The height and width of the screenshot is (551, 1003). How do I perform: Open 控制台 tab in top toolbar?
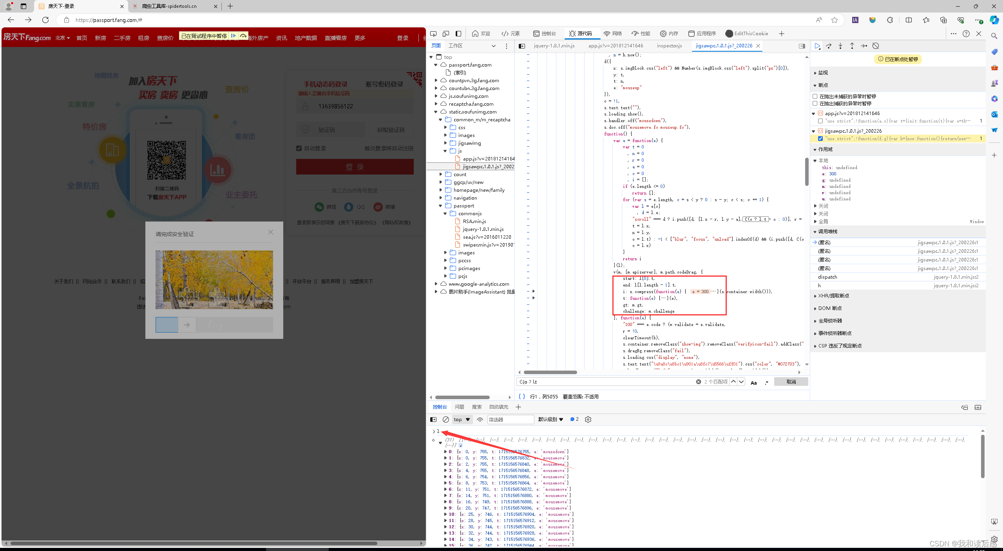(x=545, y=34)
